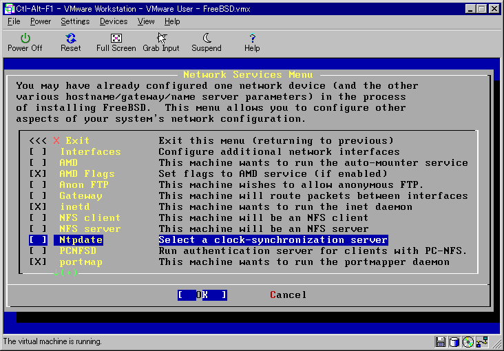
Task: Click the 'AMD Flags' label text
Action: pyautogui.click(x=87, y=174)
